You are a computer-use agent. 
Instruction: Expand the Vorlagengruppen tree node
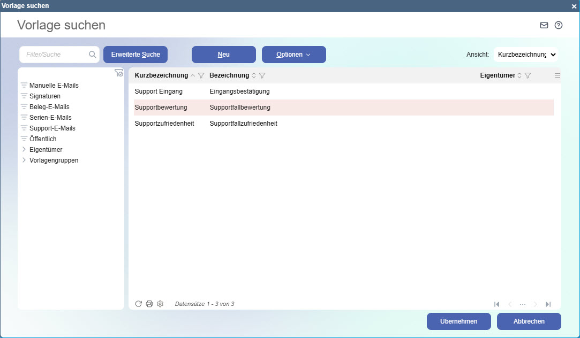tap(24, 160)
